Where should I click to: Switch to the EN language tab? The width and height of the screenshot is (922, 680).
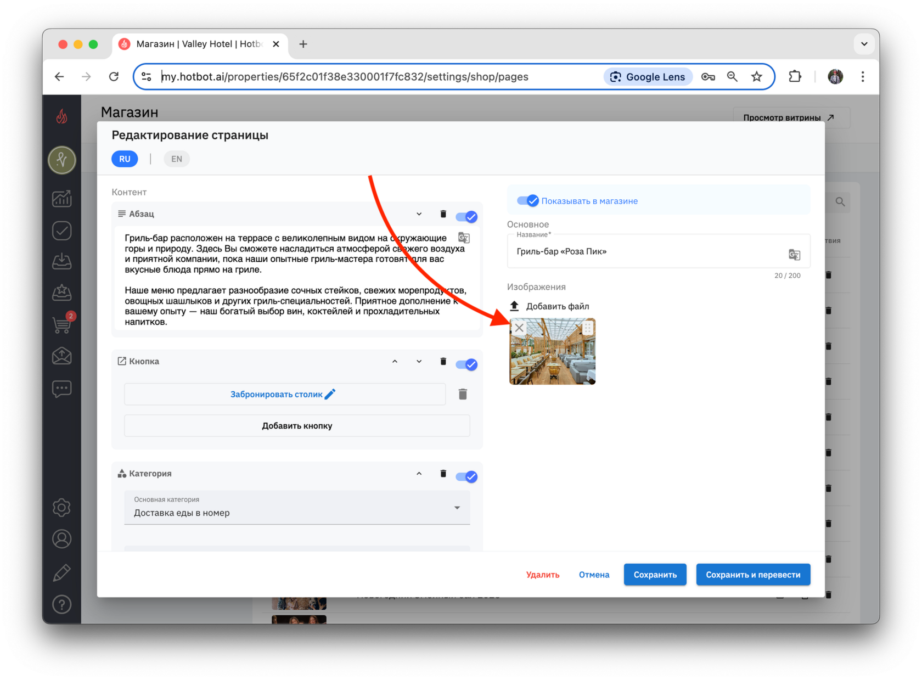tap(176, 159)
